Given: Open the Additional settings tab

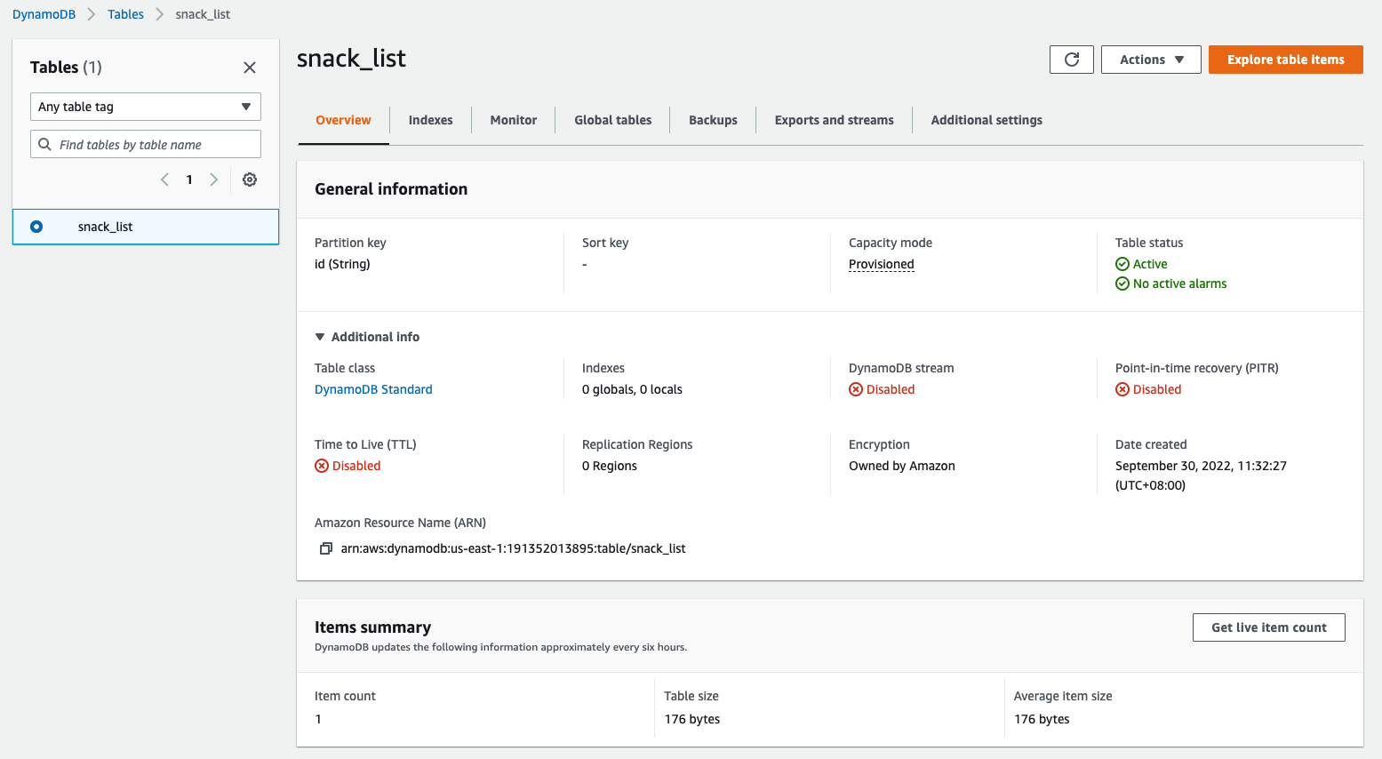Looking at the screenshot, I should (x=987, y=120).
